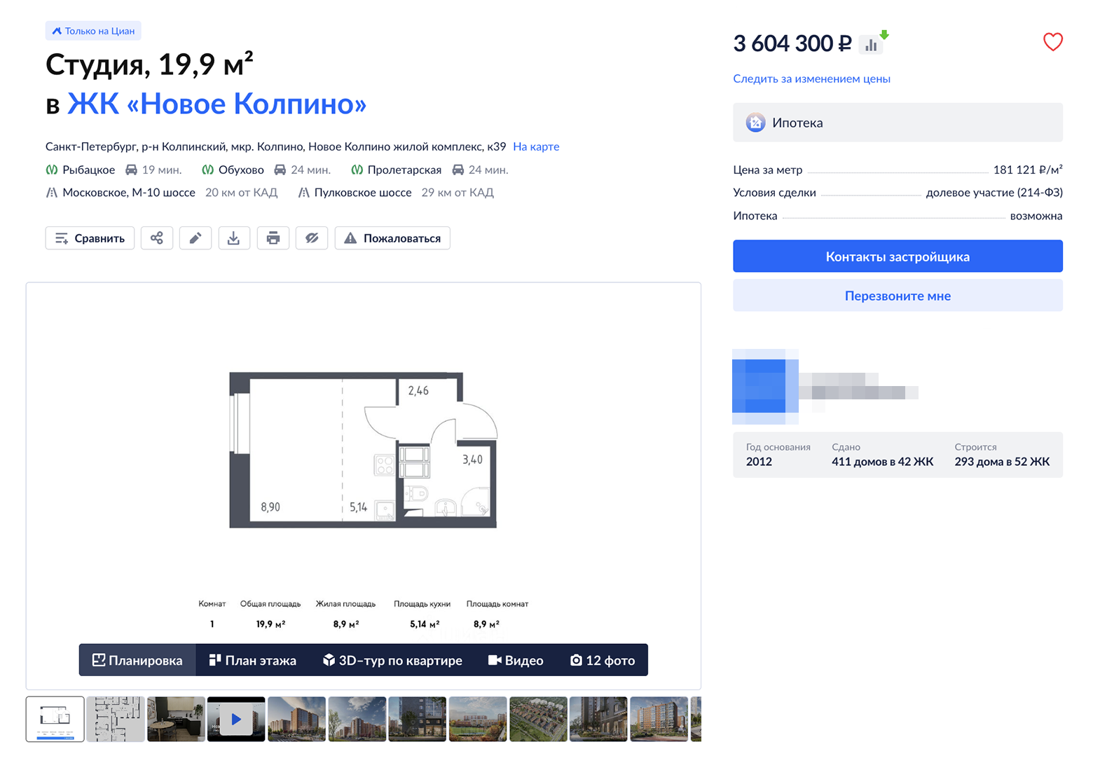Click the share icon button

coord(157,238)
